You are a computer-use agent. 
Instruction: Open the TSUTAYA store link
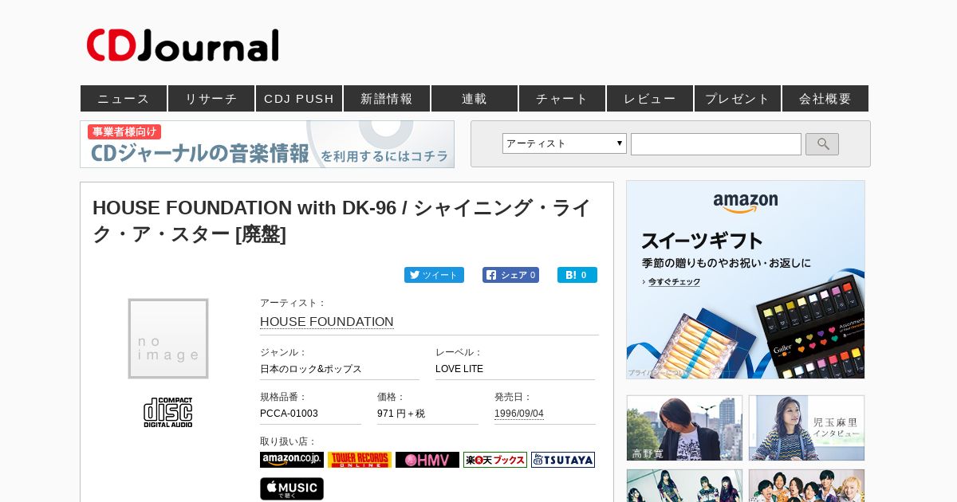pos(563,460)
